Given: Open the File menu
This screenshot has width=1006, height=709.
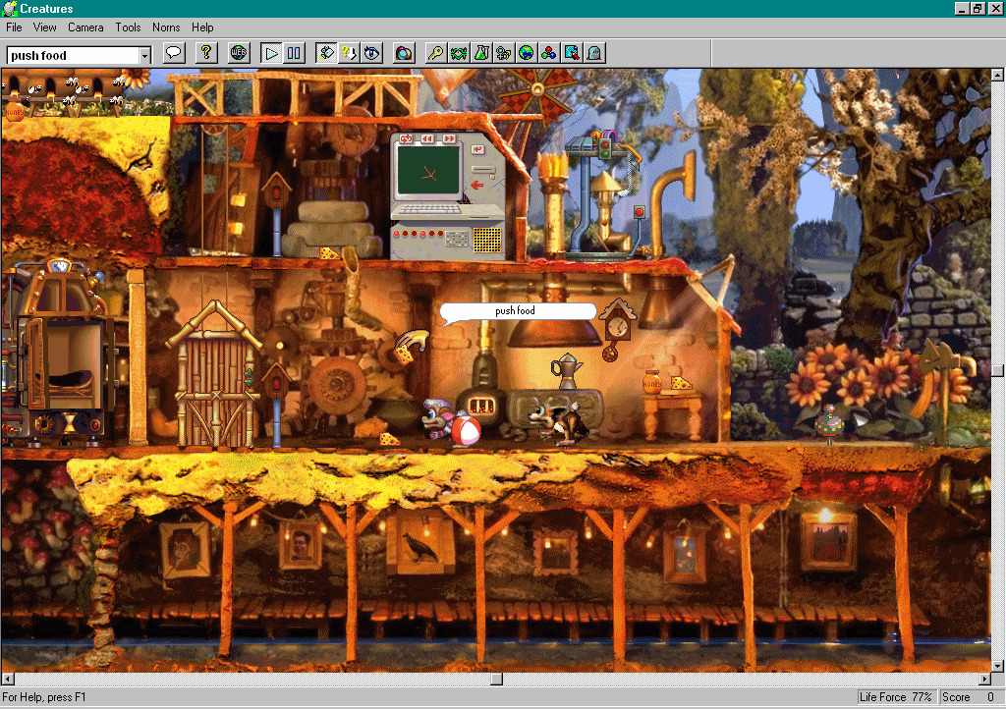Looking at the screenshot, I should [14, 27].
